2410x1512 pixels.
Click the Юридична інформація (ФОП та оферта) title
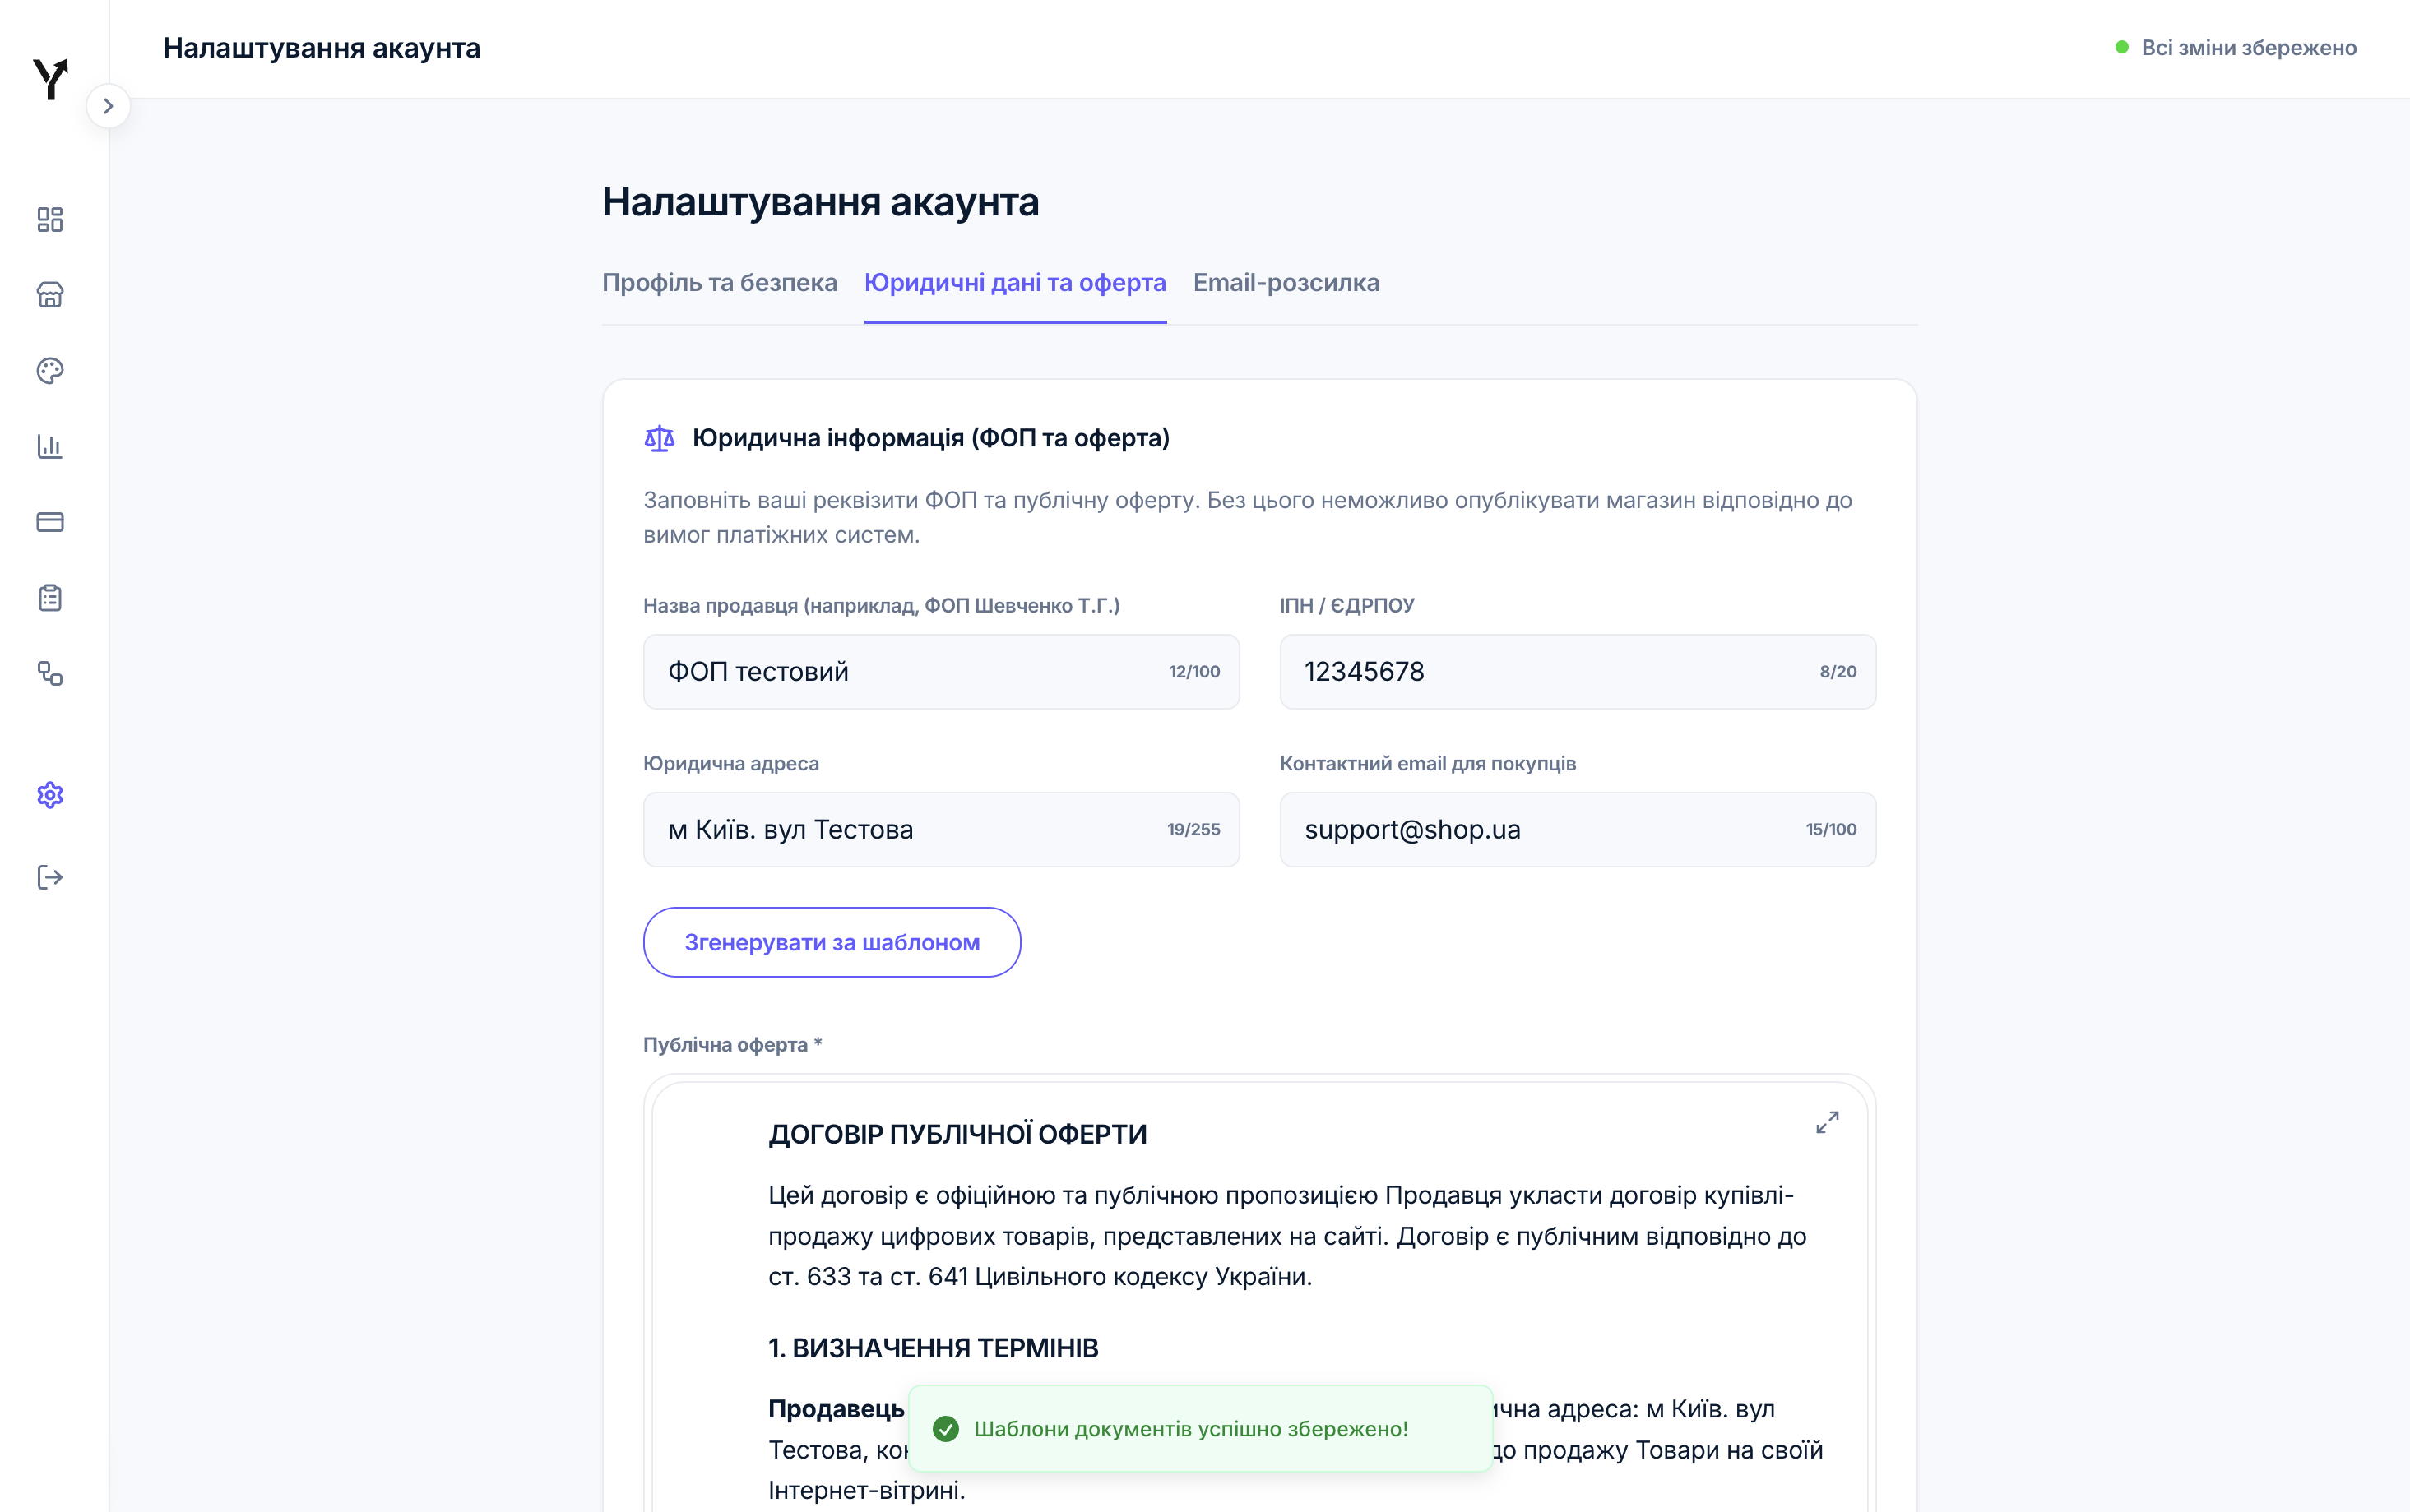click(930, 438)
